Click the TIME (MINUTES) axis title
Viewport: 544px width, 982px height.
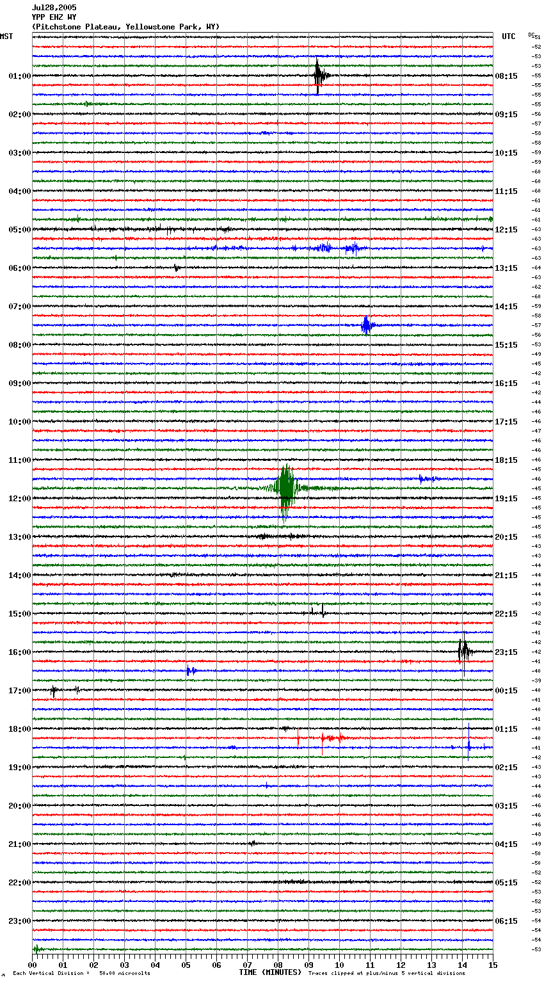pos(270,972)
